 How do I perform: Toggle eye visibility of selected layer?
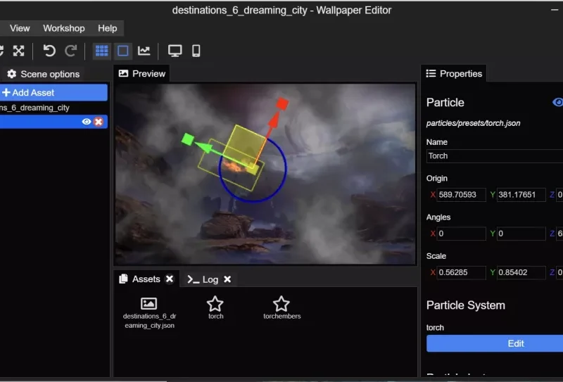tap(87, 122)
